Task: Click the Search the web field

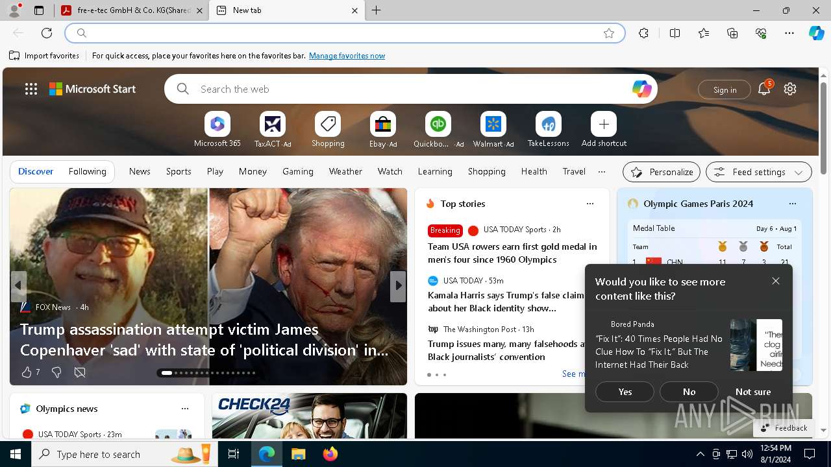Action: pos(411,89)
